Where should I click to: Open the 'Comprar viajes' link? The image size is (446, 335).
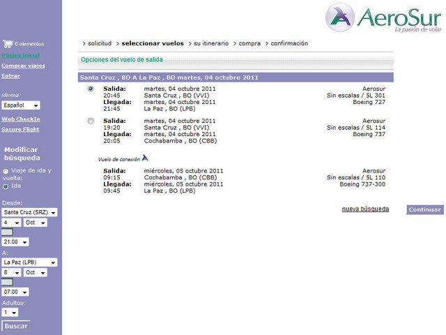click(23, 66)
